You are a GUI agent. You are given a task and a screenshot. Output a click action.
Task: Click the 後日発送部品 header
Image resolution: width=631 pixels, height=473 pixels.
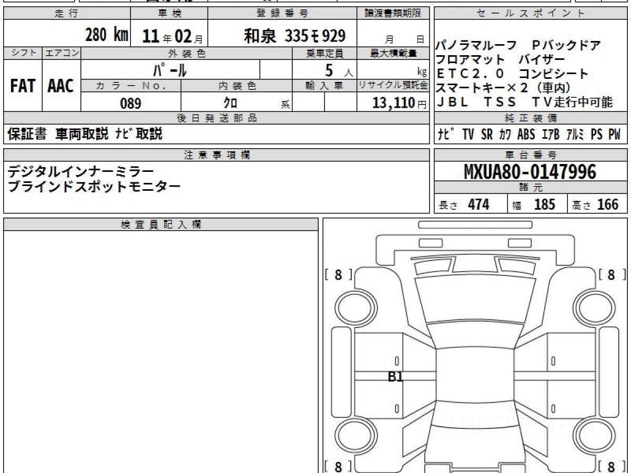click(216, 118)
